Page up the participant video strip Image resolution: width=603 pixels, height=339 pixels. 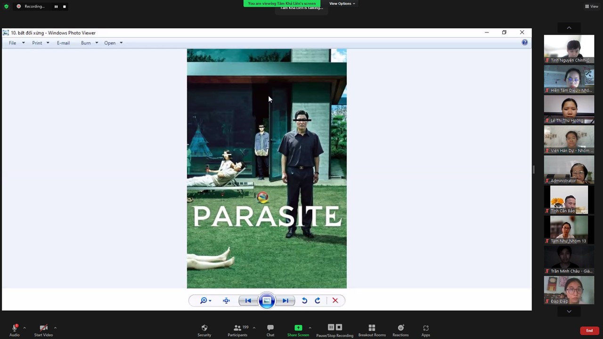pyautogui.click(x=569, y=28)
